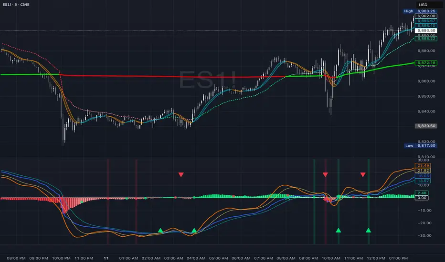Click the orange 23.49 indicator value label
445x262 pixels.
pos(423,165)
